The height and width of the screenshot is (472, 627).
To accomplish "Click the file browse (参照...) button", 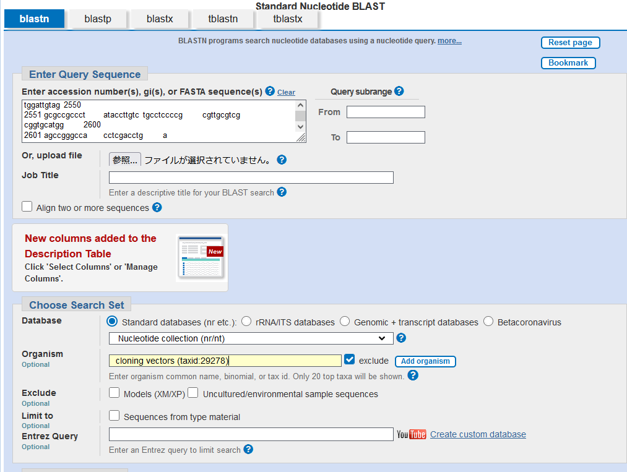I will tap(125, 160).
